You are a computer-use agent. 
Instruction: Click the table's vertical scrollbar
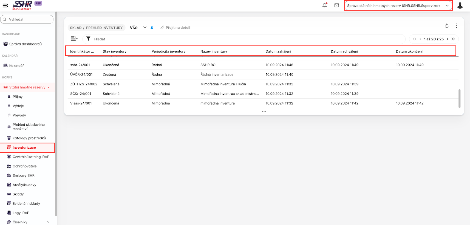pos(459,98)
